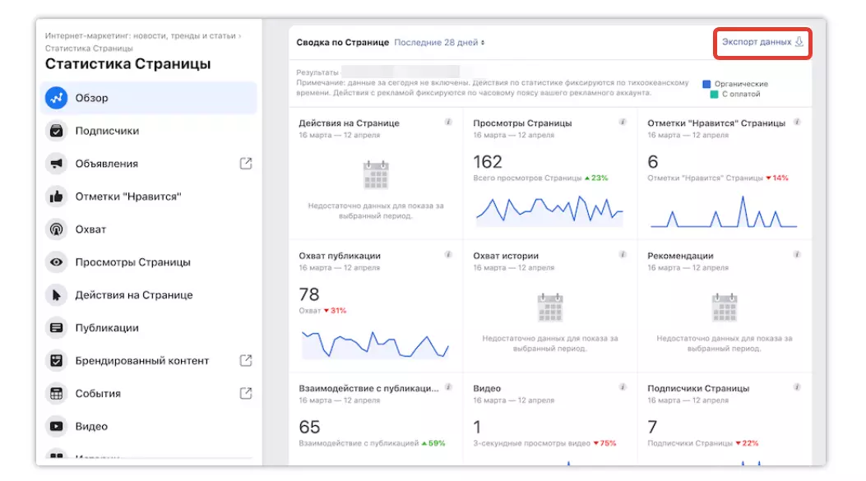The image size is (866, 481).
Task: Click the Охват broadcast icon
Action: [x=56, y=229]
